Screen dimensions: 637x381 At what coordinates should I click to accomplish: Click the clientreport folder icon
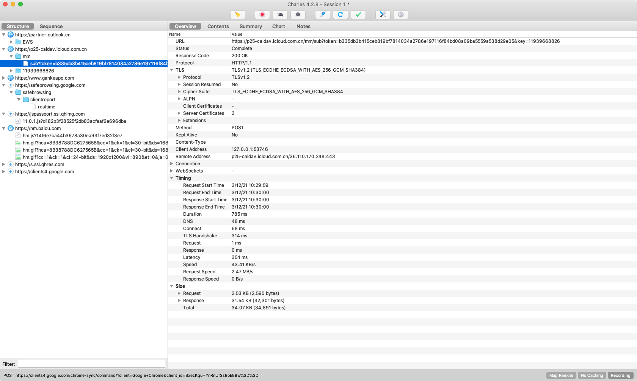coord(26,99)
